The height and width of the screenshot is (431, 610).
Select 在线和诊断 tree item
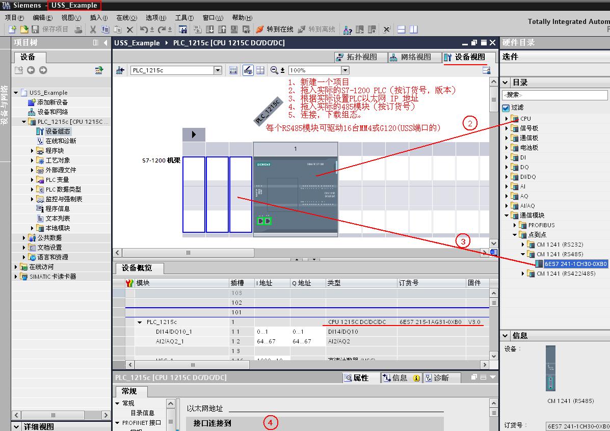57,141
